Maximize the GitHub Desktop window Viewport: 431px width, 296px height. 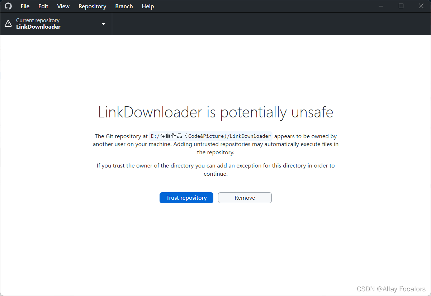(x=401, y=6)
